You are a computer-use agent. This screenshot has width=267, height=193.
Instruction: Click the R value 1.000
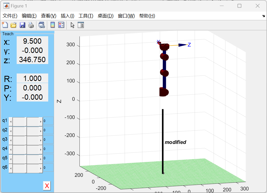pos(32,78)
